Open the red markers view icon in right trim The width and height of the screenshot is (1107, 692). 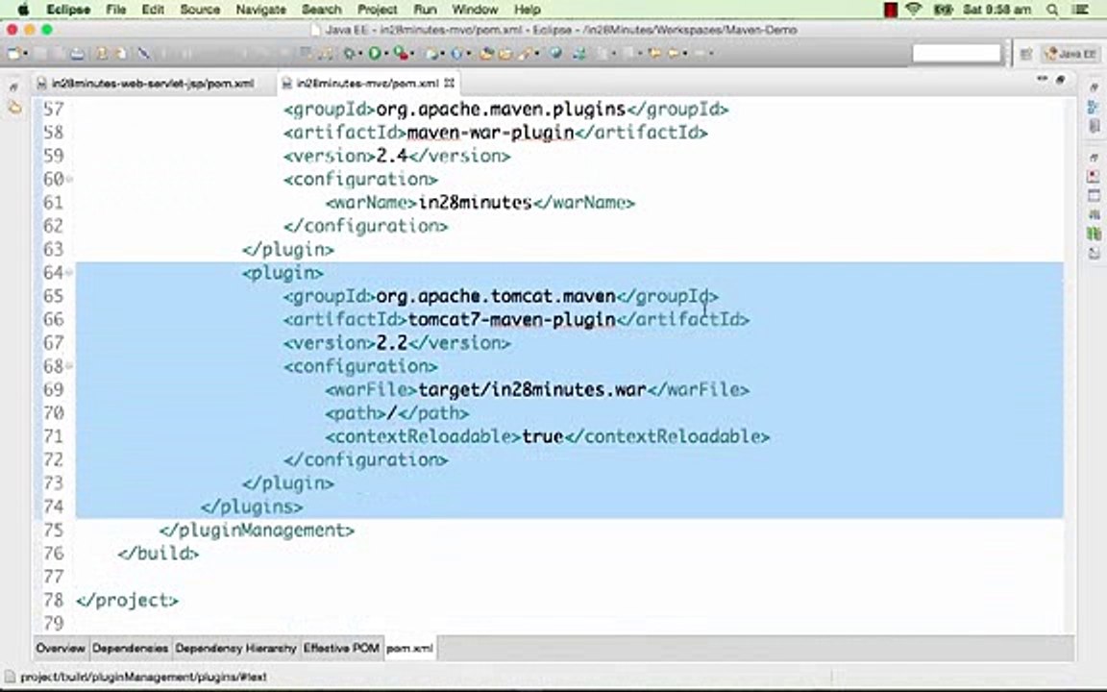coord(1094,176)
